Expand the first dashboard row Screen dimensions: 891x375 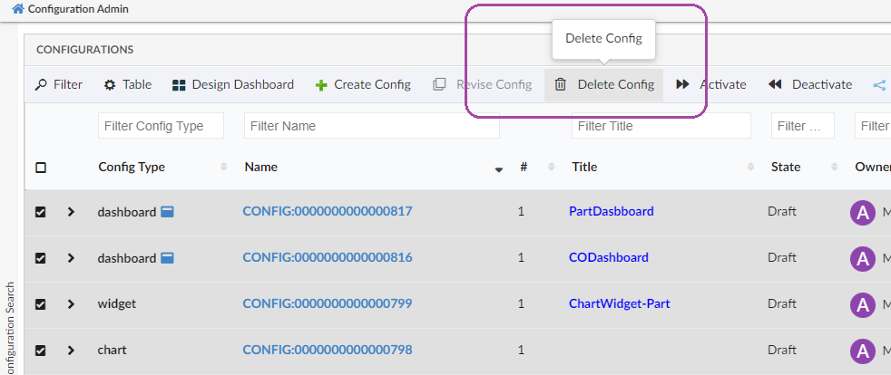[x=71, y=212]
